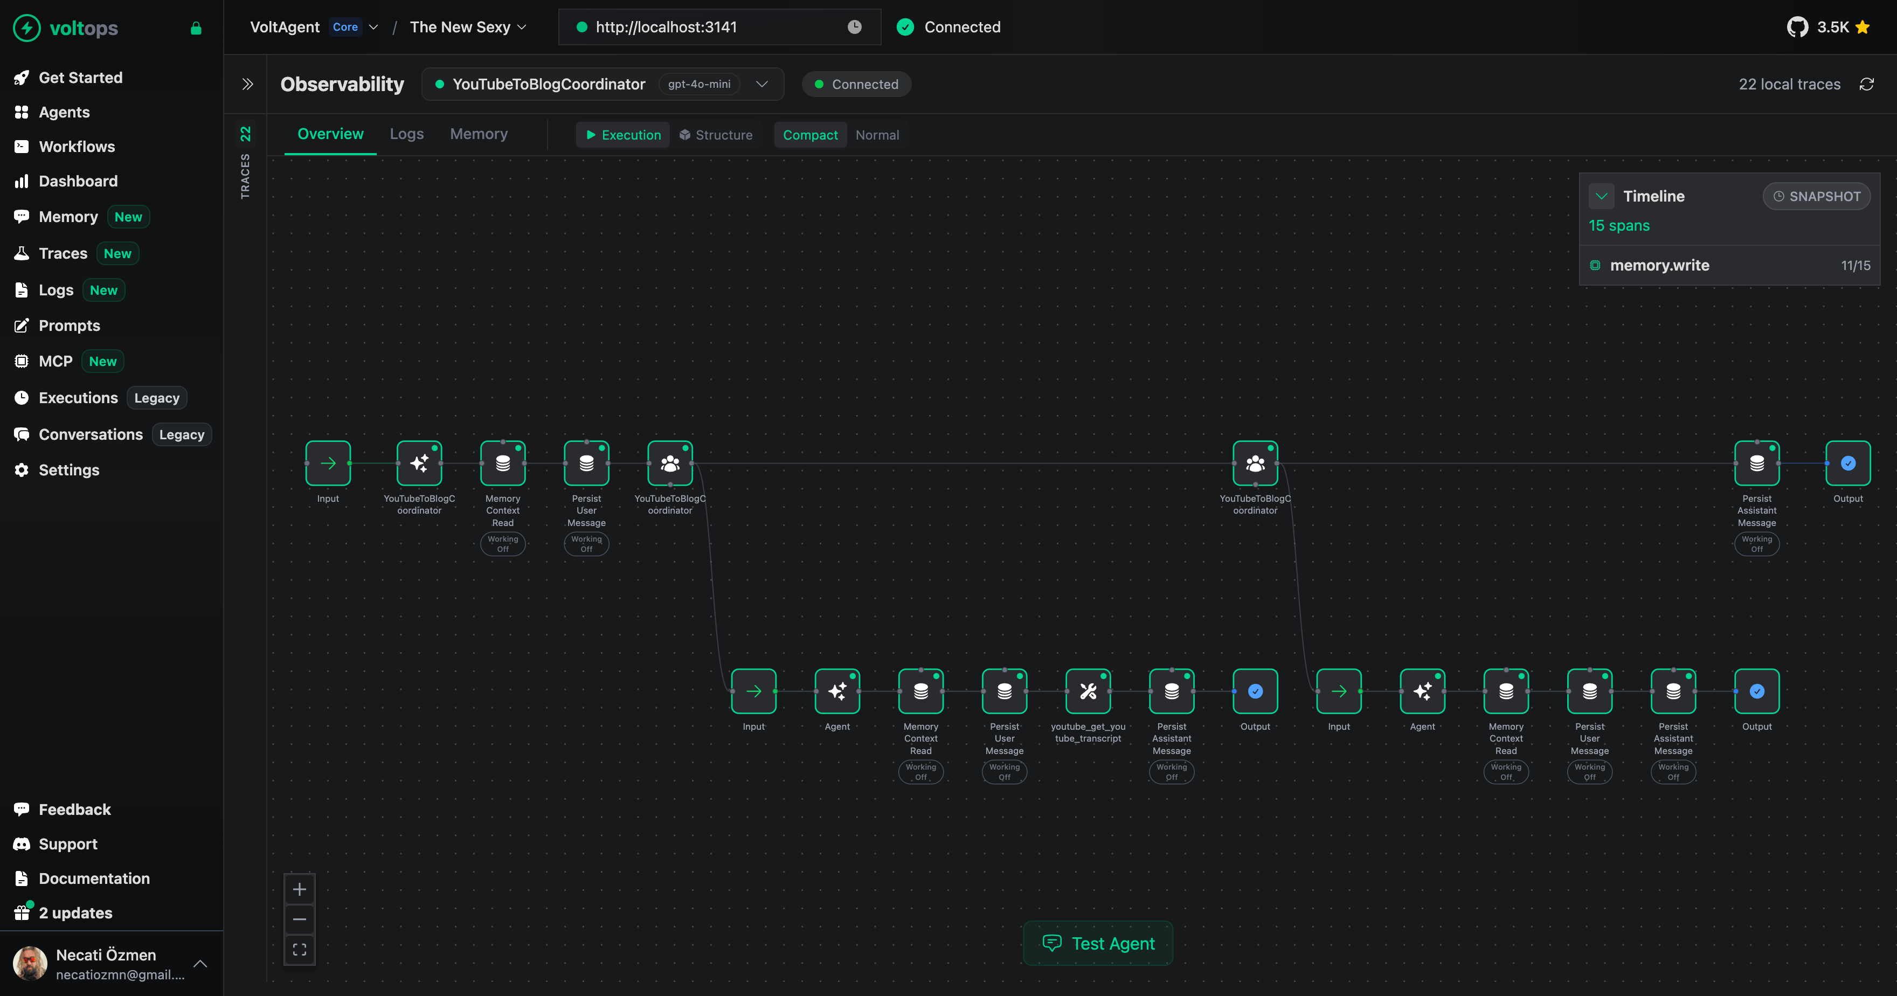Collapse the Timeline panel chevron
The width and height of the screenshot is (1897, 996).
click(1601, 196)
